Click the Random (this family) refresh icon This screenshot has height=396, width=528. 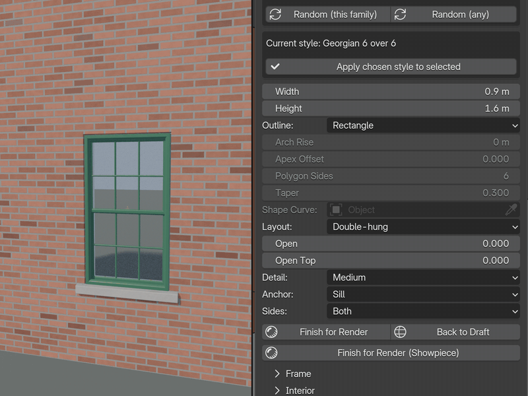[275, 15]
